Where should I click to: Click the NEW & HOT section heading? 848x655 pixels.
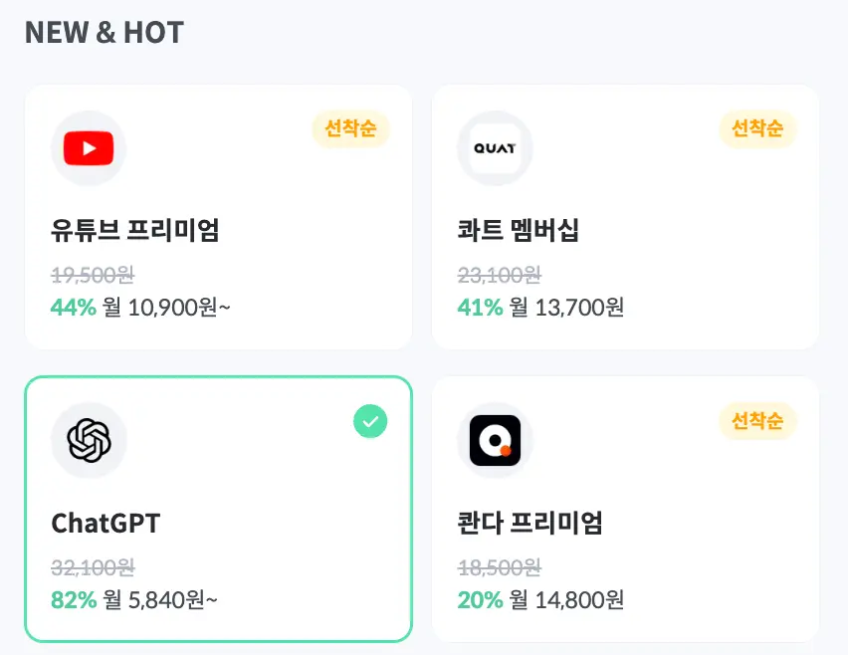(104, 32)
